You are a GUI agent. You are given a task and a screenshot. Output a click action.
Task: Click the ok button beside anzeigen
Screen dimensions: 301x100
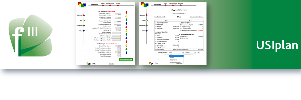click(x=199, y=52)
